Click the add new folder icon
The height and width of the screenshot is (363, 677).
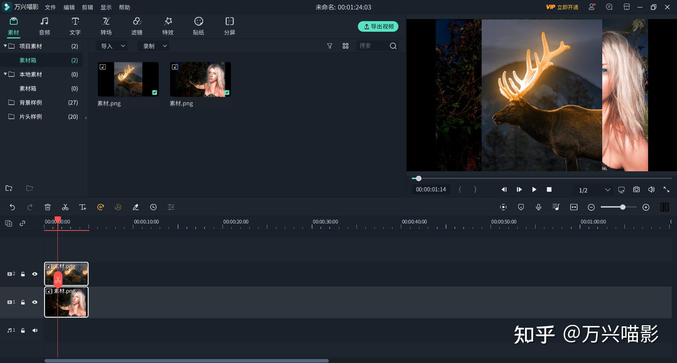pyautogui.click(x=9, y=188)
